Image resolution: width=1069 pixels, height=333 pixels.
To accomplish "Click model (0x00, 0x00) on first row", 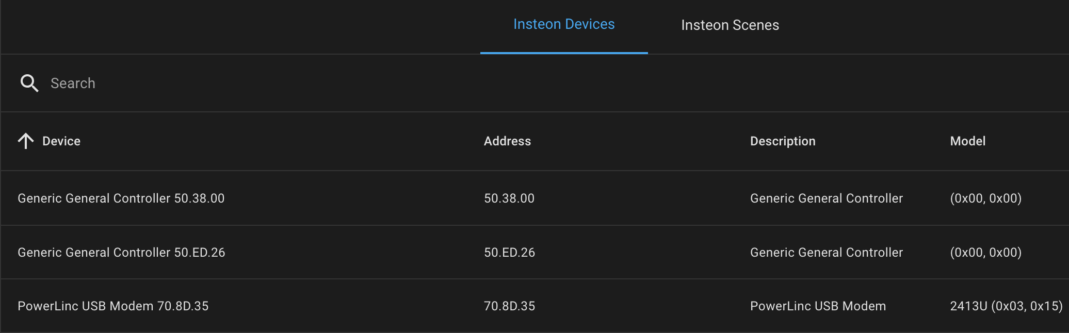I will [985, 198].
